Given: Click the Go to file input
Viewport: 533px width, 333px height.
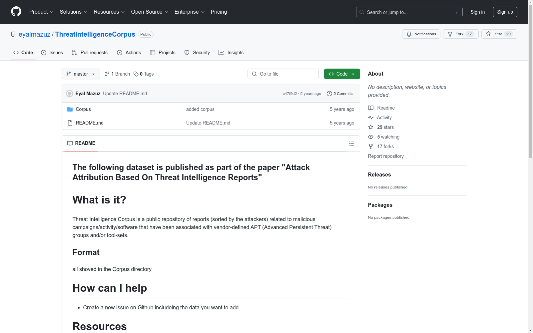Looking at the screenshot, I should [x=283, y=74].
